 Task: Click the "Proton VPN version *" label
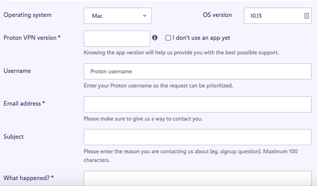[x=32, y=38]
